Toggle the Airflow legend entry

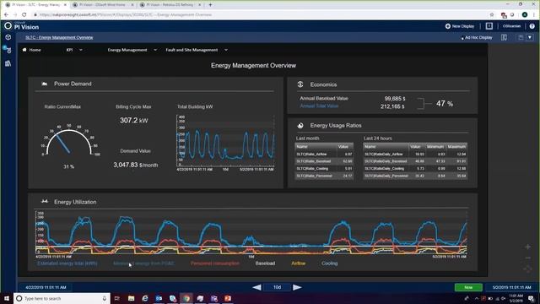pyautogui.click(x=298, y=263)
